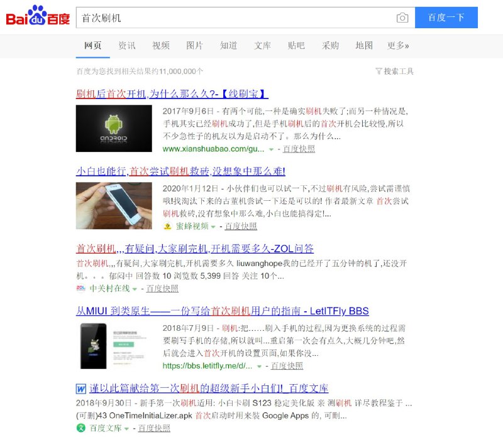Click the 蜜蜂视频 source name
The width and height of the screenshot is (503, 440).
pos(192,227)
